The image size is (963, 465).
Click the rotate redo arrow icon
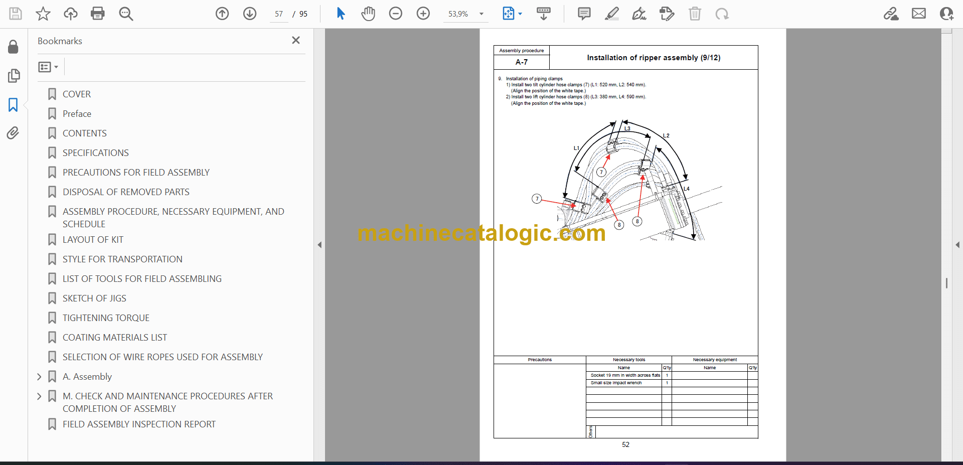coord(722,14)
